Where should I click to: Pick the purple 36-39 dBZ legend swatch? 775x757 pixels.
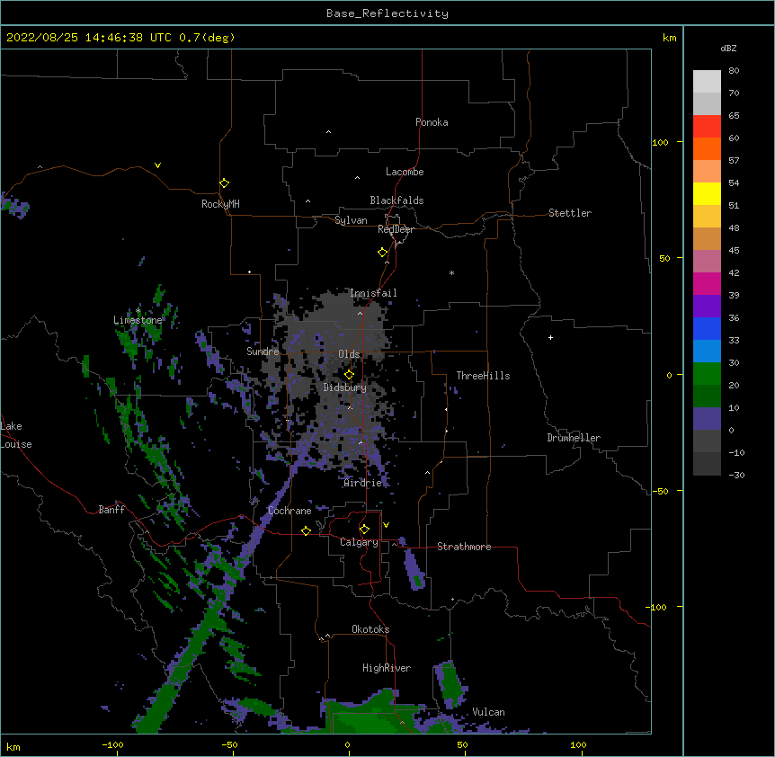tap(707, 307)
